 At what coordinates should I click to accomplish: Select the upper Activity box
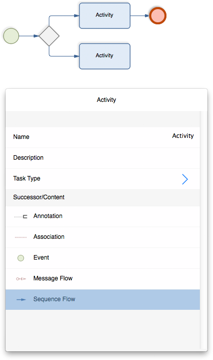click(105, 16)
